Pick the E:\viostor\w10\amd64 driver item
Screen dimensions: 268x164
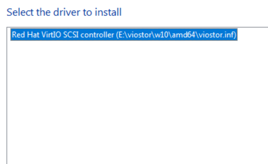(x=124, y=35)
